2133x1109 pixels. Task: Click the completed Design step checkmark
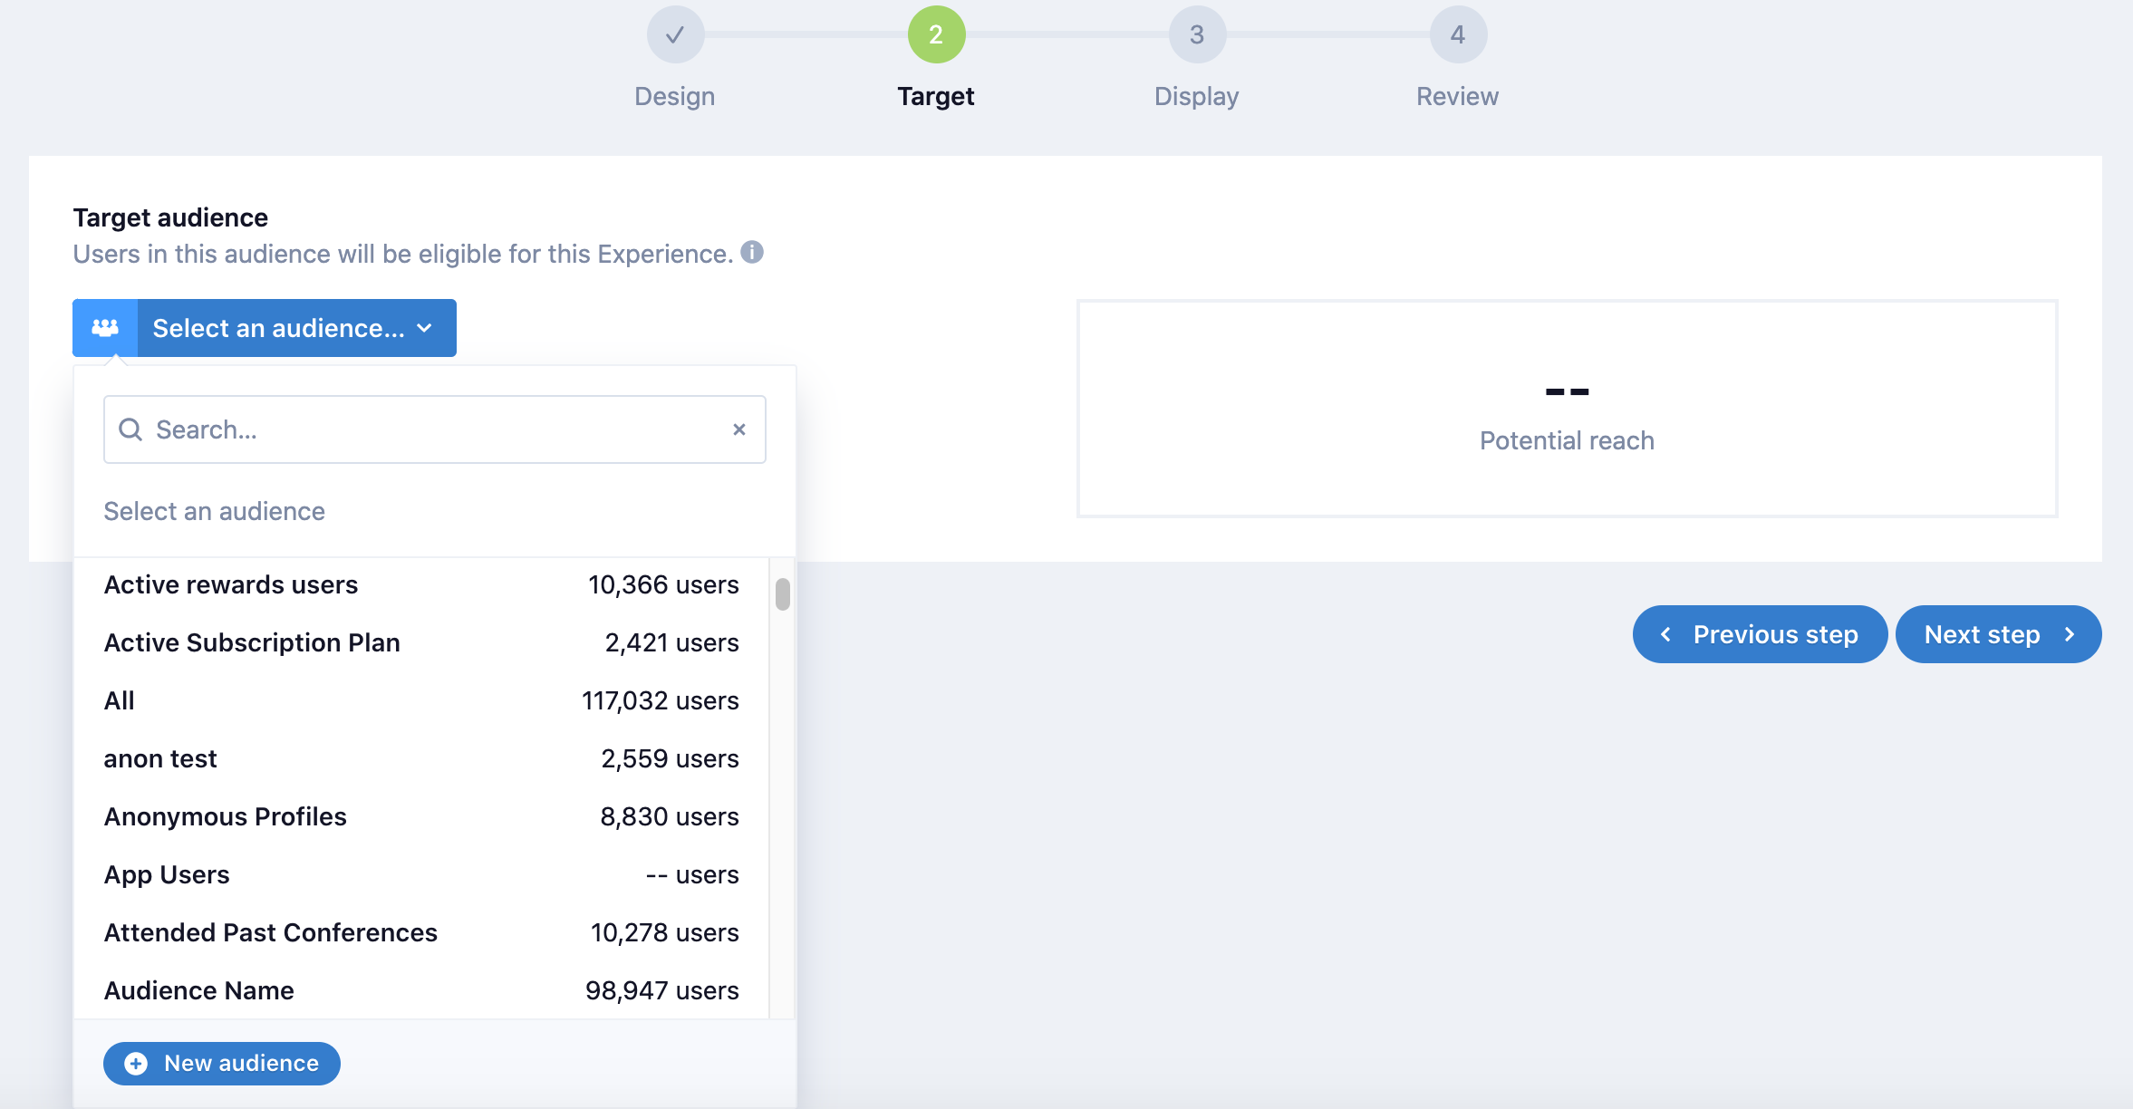675,35
